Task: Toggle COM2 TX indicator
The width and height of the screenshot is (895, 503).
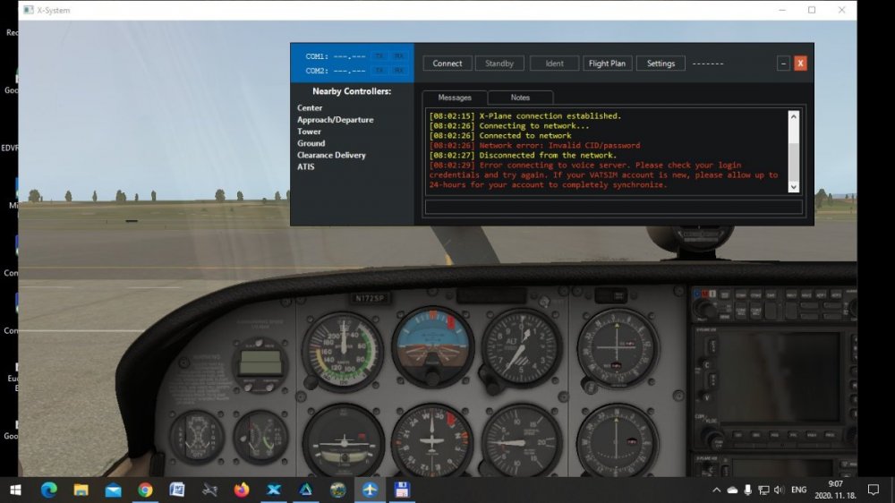Action: click(379, 71)
